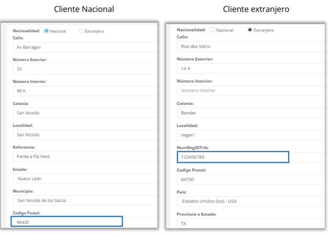Click the empty Número Interior field
The height and width of the screenshot is (235, 329).
point(250,91)
